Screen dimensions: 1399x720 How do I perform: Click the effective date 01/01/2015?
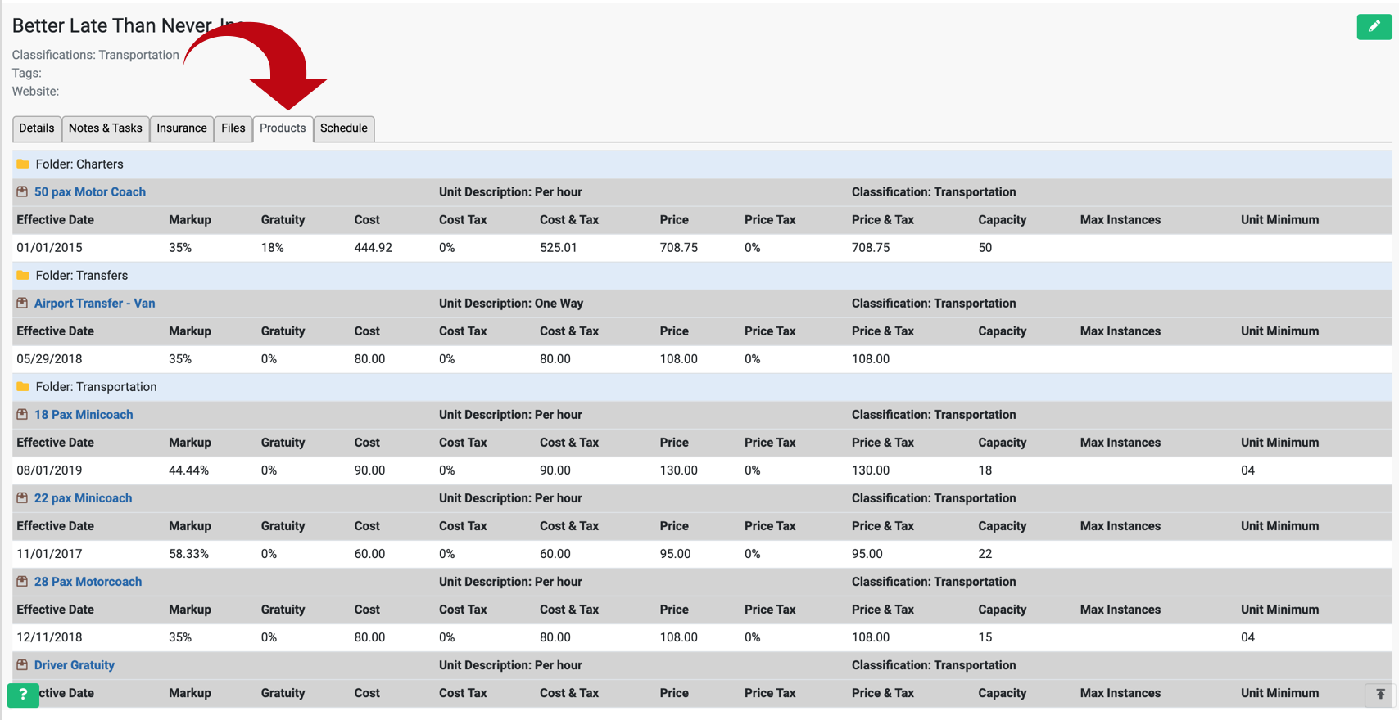tap(49, 247)
